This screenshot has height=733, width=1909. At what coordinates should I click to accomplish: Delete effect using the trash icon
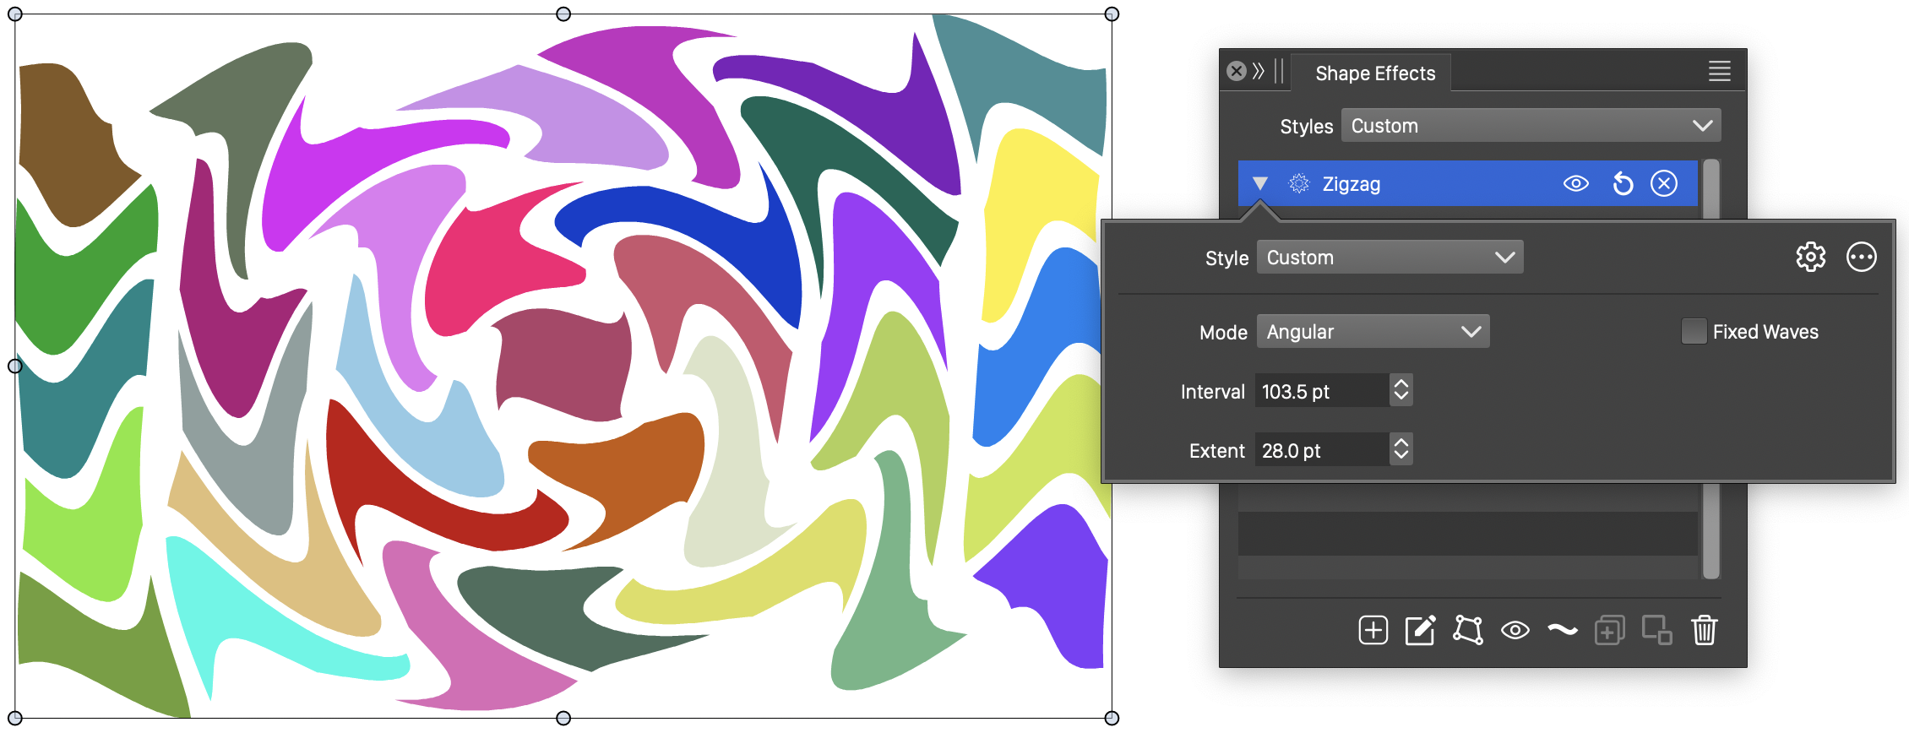1704,630
